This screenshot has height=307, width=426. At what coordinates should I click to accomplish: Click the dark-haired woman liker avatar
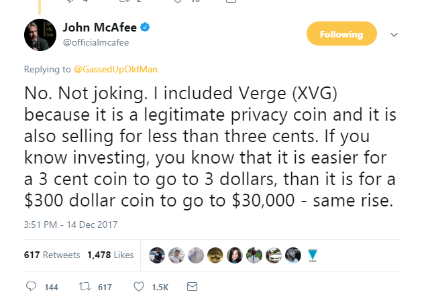tap(234, 255)
